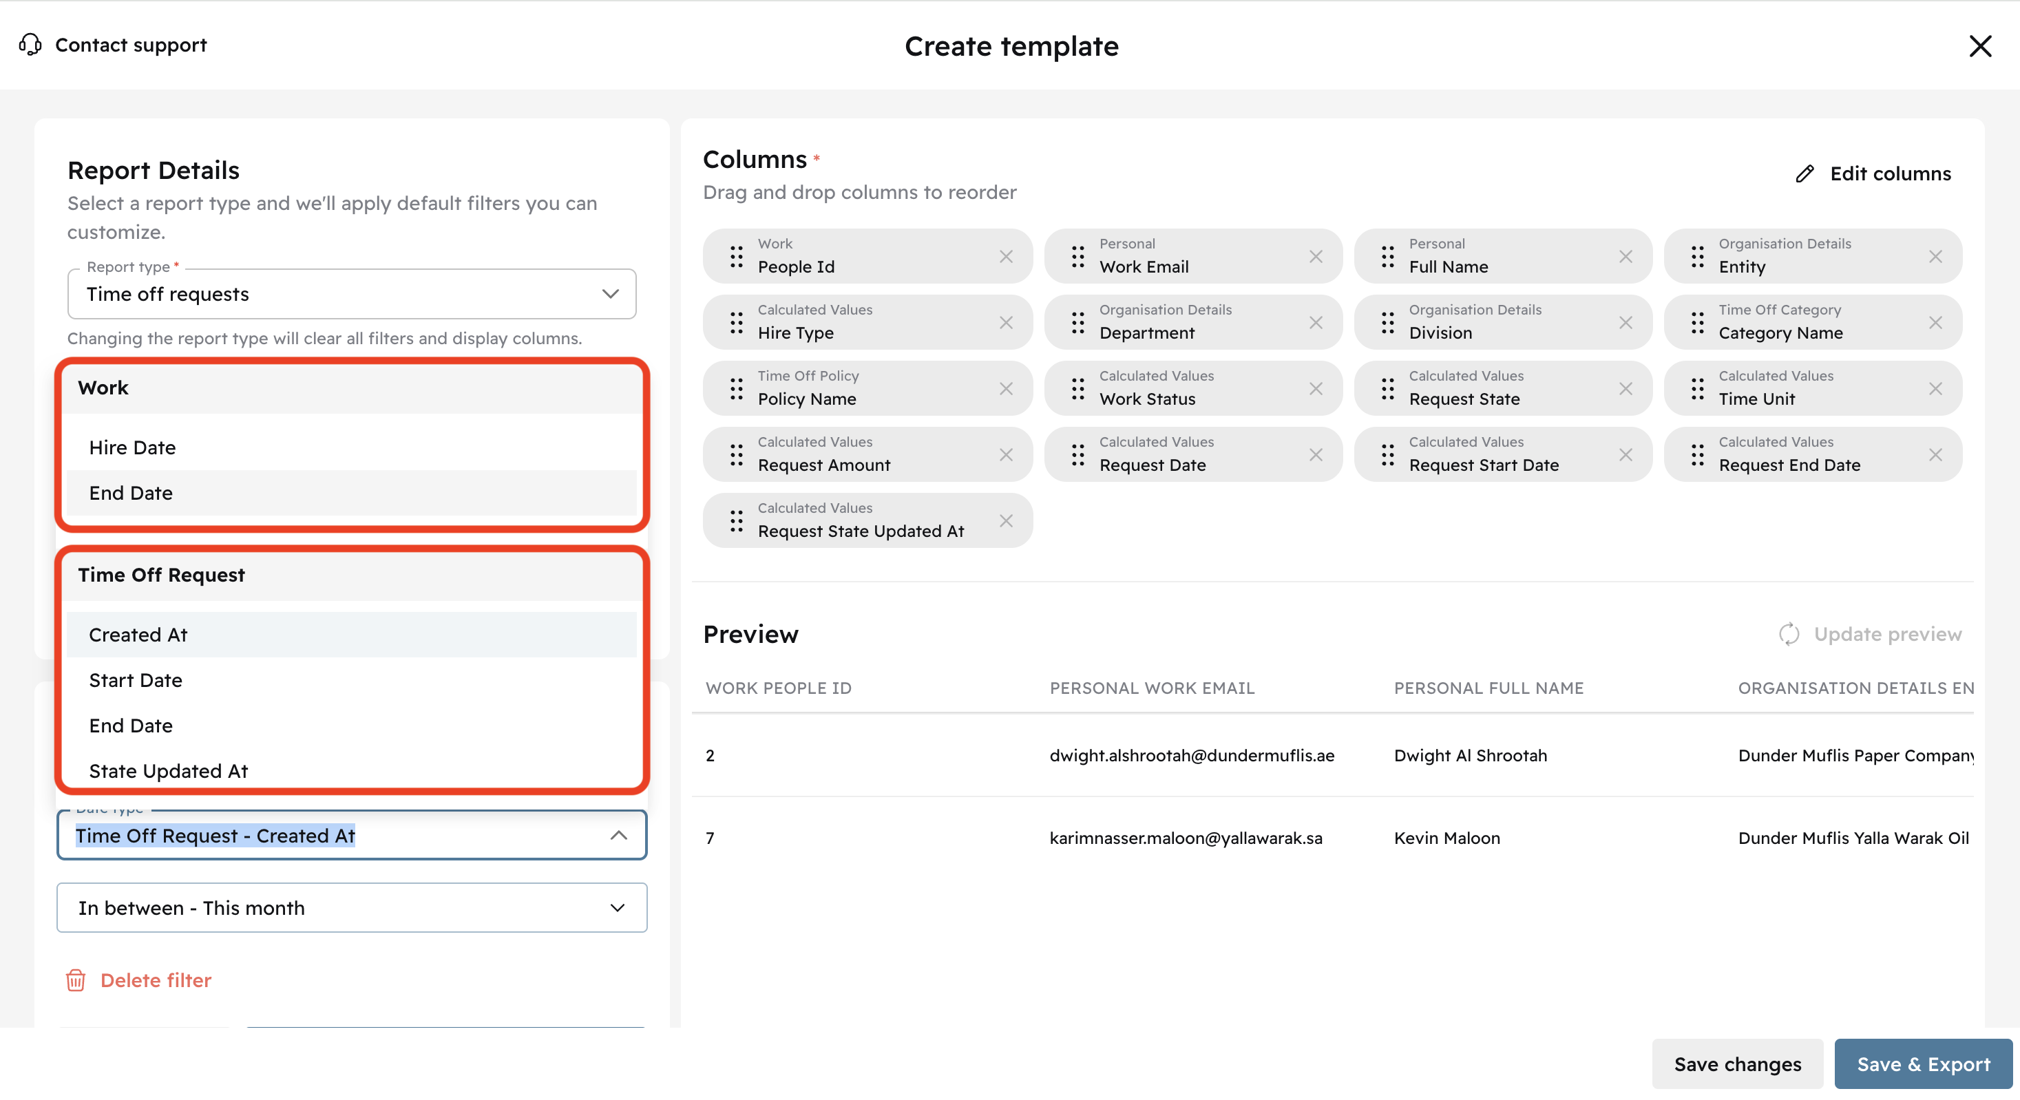Screen dimensions: 2020x1100
Task: Remove the People Id column chip
Action: pyautogui.click(x=1006, y=256)
